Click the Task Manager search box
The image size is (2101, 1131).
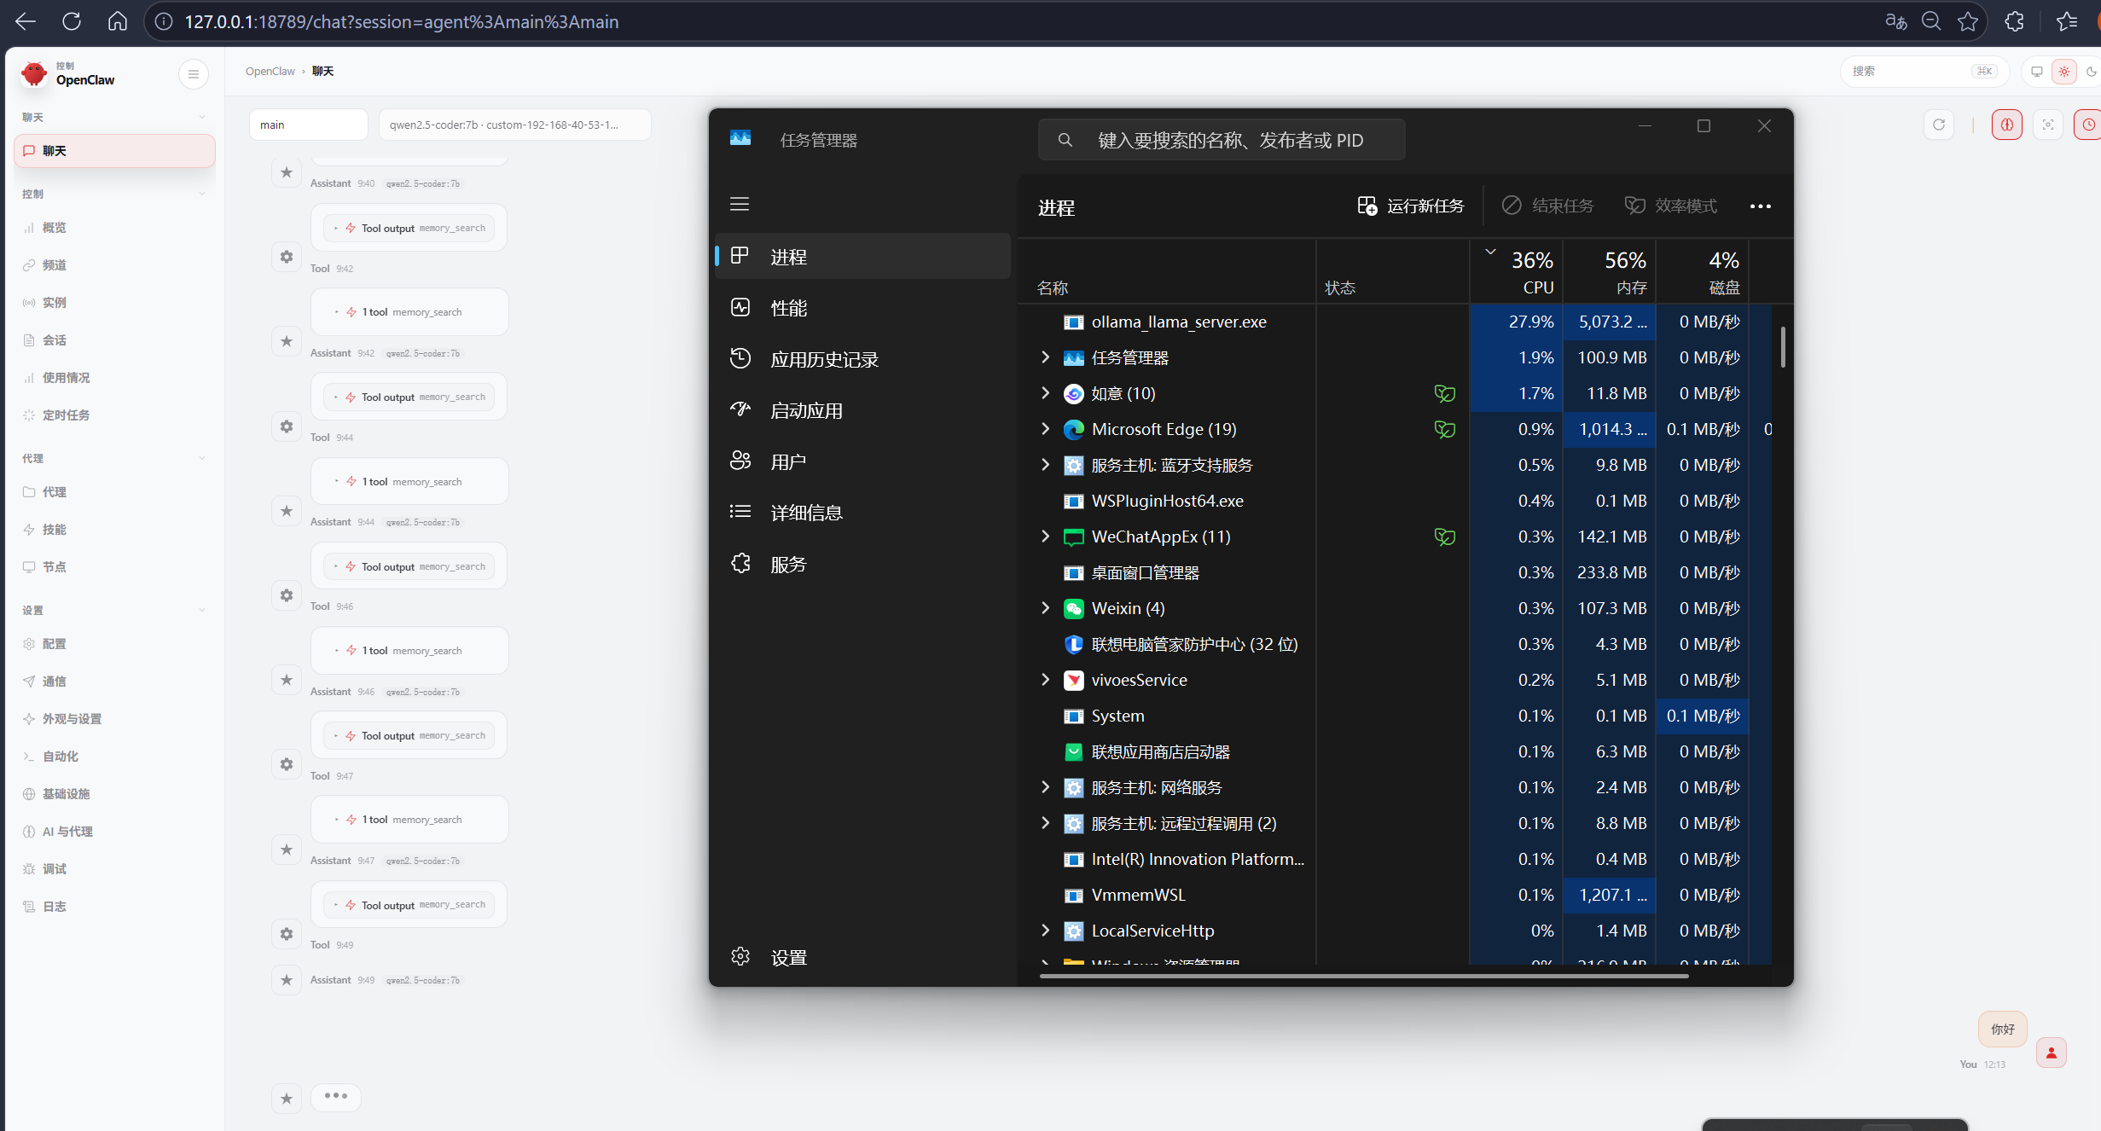pyautogui.click(x=1222, y=140)
